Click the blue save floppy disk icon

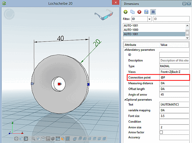tap(146, 12)
